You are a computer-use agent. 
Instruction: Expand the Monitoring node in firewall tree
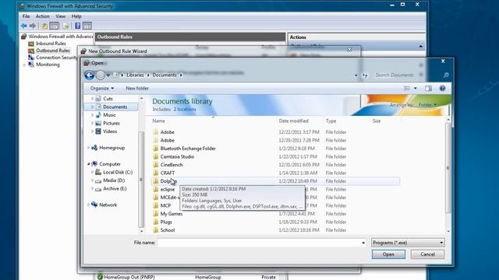(x=24, y=65)
